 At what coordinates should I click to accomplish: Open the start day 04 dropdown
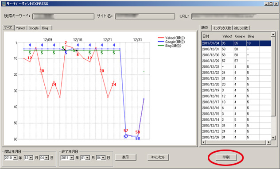47,158
